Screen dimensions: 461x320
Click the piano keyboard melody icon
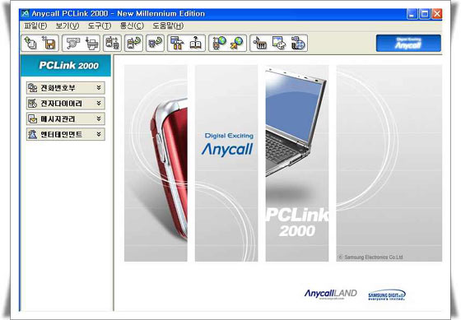(x=260, y=44)
